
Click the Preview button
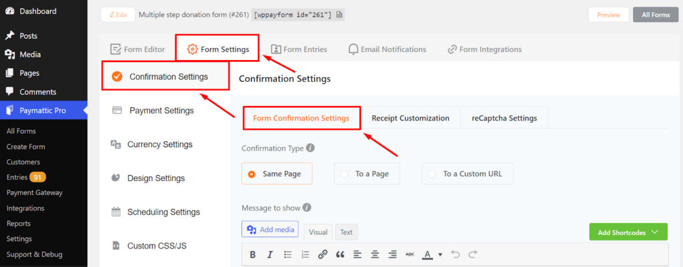tap(608, 15)
